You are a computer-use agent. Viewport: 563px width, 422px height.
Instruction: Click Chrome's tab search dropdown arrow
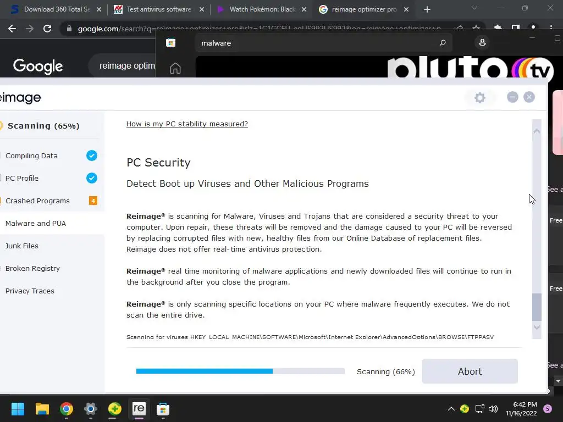click(x=474, y=8)
